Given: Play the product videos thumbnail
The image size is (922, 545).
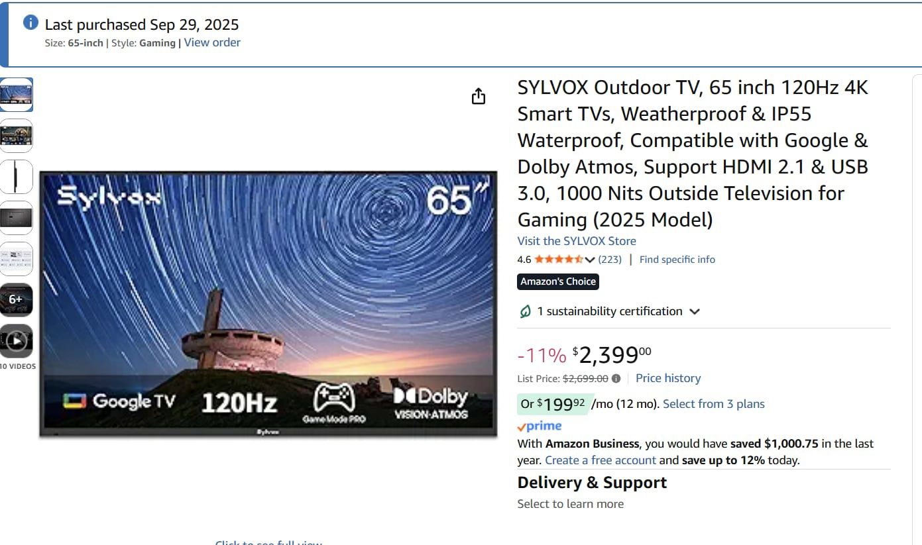Looking at the screenshot, I should tap(17, 341).
